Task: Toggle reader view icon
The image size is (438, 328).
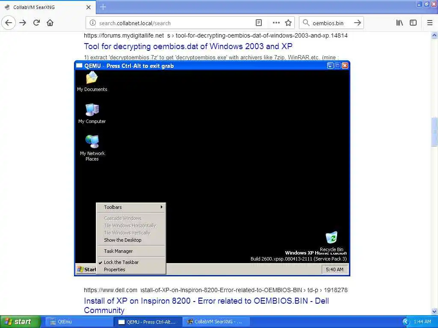Action: pyautogui.click(x=259, y=23)
